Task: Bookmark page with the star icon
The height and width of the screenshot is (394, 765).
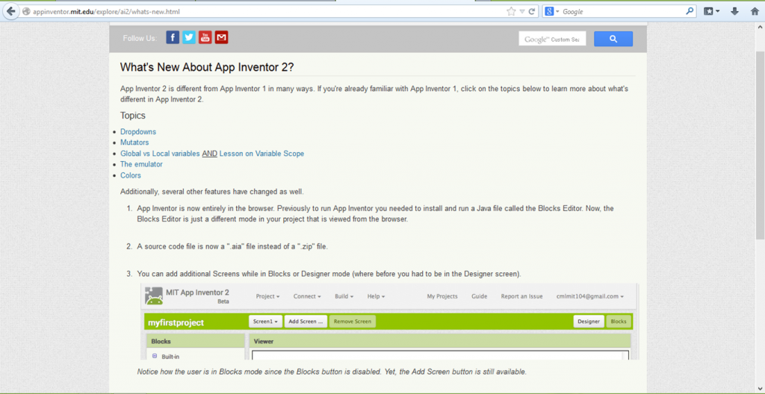Action: click(511, 11)
